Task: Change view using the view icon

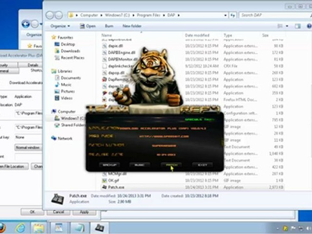Action: [280, 26]
